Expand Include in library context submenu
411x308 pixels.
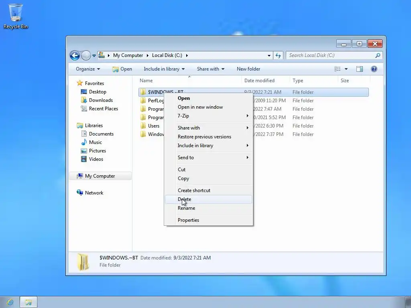coord(208,146)
